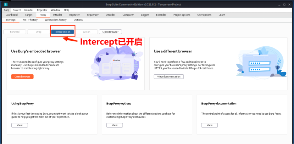Screen dimensions: 294x144
Task: Click the Burp Suite logo icon in title bar
Action: tap(6, 5)
